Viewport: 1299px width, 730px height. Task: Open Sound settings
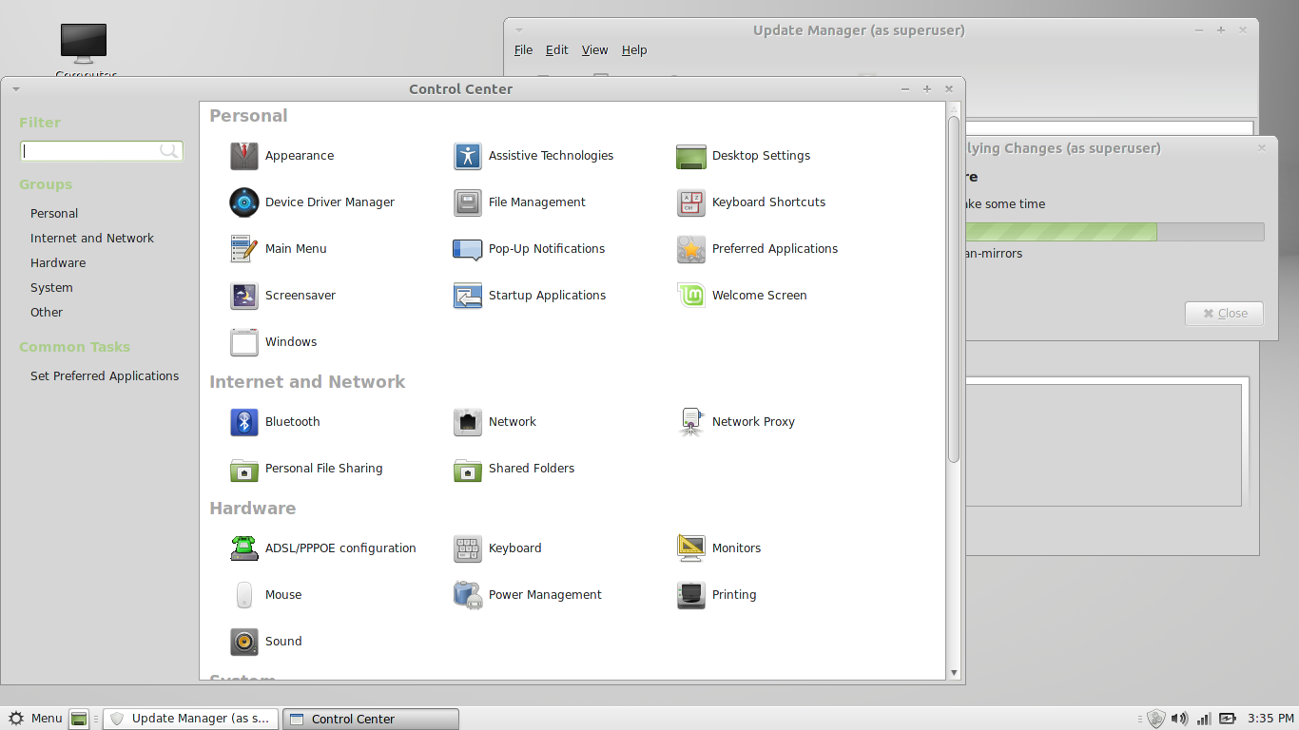click(x=244, y=642)
